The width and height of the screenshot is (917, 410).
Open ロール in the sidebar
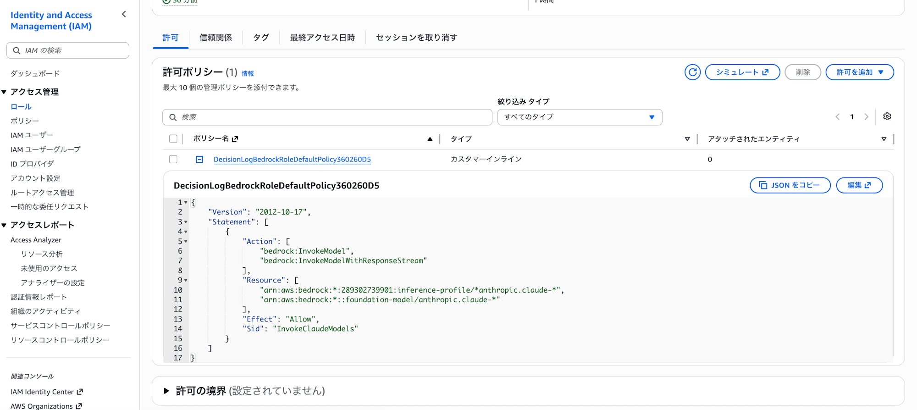pos(21,106)
